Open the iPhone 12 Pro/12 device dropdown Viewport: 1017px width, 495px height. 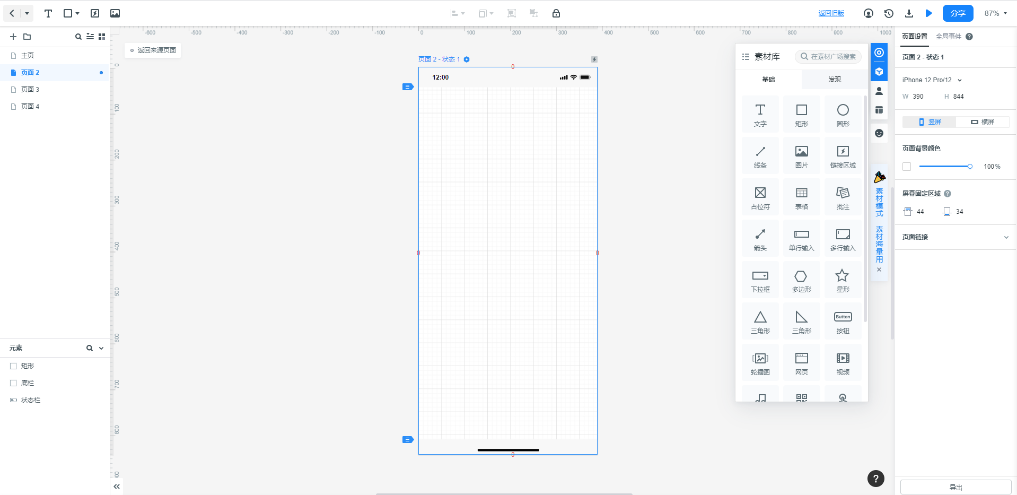tap(932, 80)
